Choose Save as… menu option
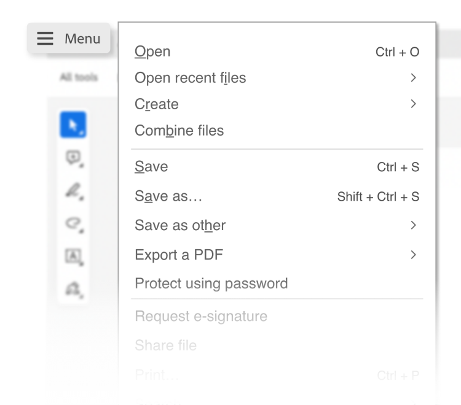This screenshot has height=405, width=461. [x=168, y=196]
